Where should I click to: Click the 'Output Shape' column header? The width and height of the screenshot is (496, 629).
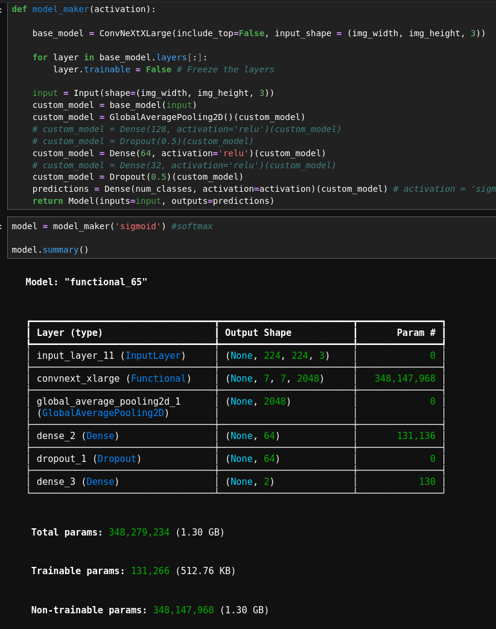258,332
